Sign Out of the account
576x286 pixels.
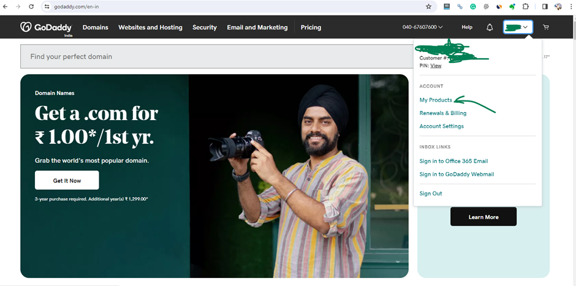coord(431,194)
